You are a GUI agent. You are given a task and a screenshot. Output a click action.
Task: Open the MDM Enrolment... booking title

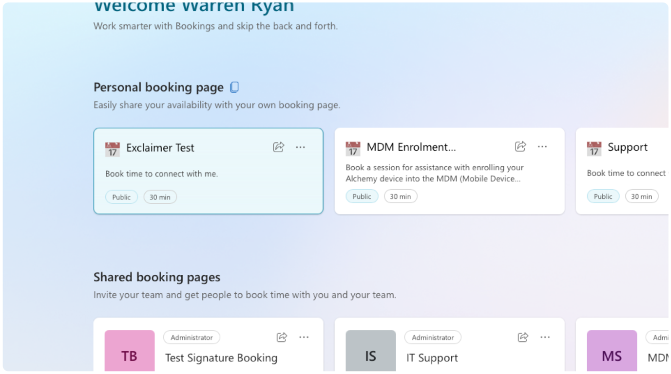411,147
